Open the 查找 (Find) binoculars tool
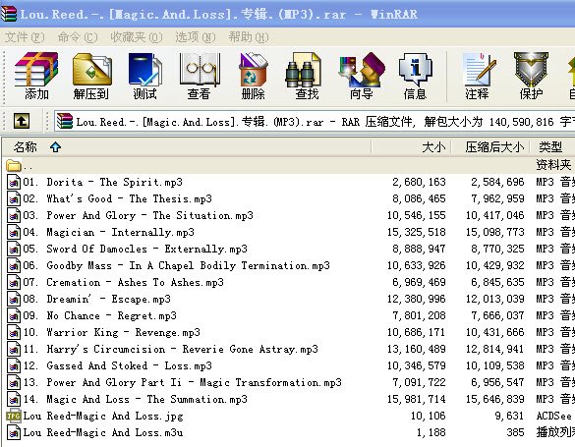575x447 pixels. point(307,76)
